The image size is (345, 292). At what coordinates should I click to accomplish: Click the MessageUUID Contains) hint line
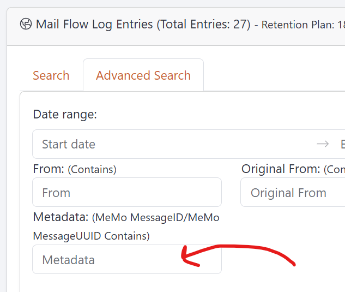91,236
